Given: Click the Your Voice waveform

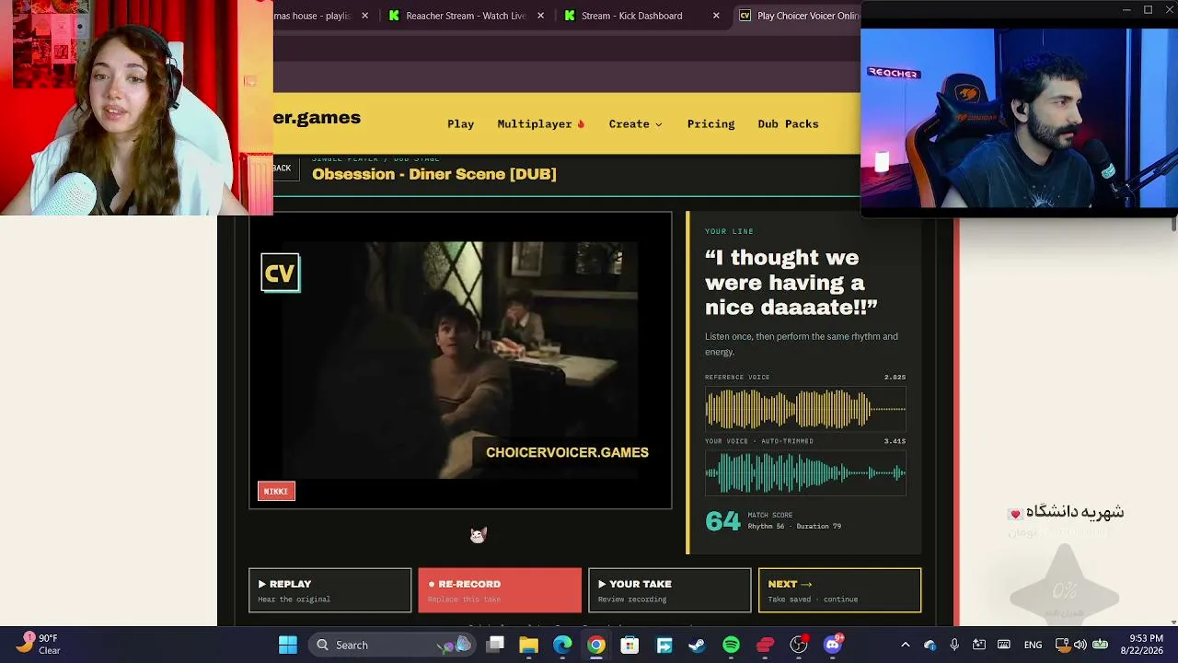Looking at the screenshot, I should pos(805,473).
